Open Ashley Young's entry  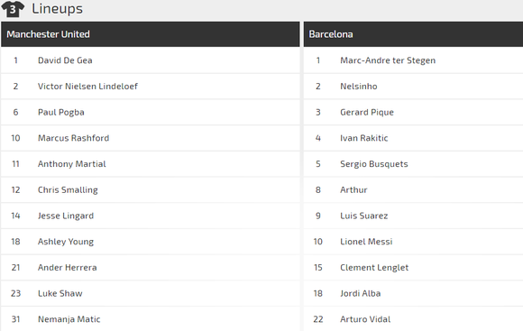tap(66, 242)
